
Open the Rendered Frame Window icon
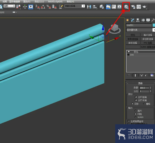point(139,7)
